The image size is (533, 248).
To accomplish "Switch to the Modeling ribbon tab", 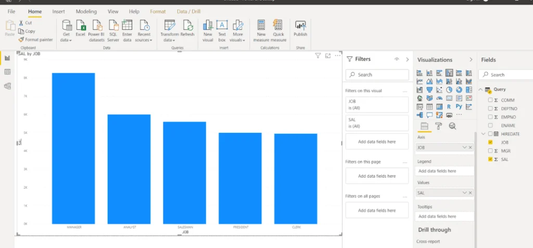I will pos(86,11).
